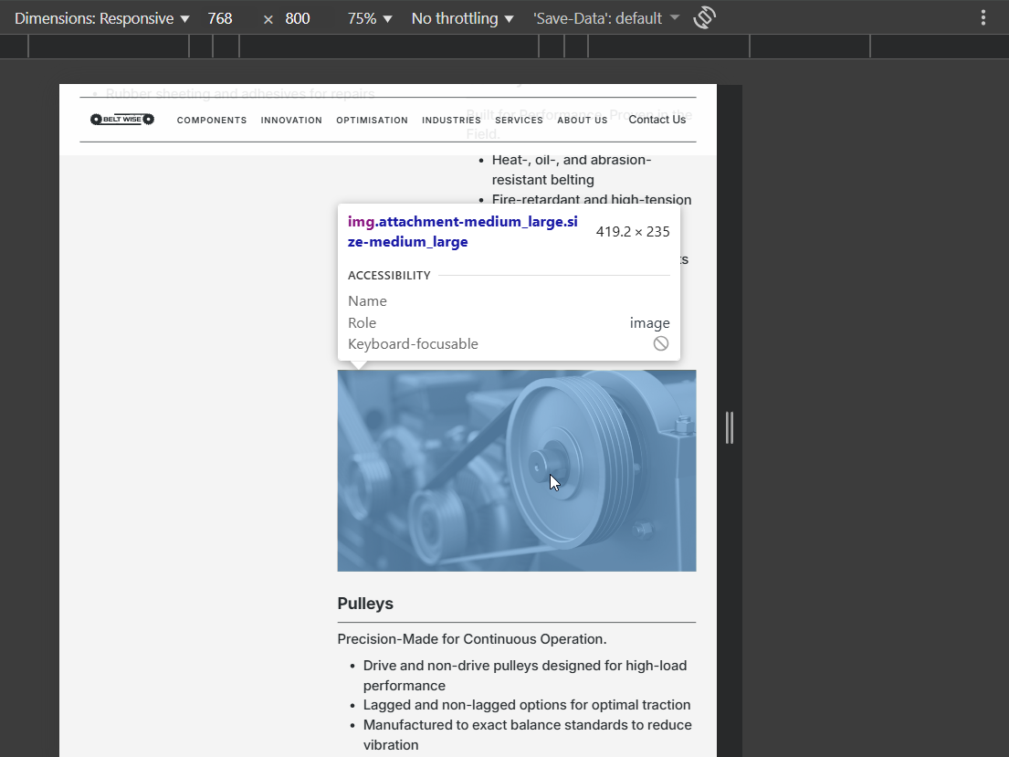Open the Optimisation nav menu

click(x=372, y=121)
